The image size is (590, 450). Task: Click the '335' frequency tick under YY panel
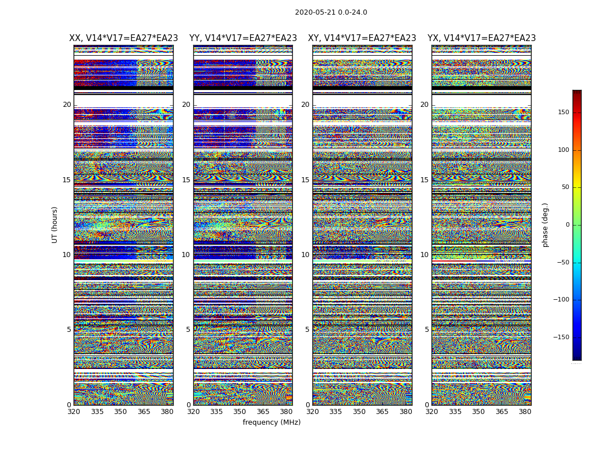pyautogui.click(x=216, y=412)
